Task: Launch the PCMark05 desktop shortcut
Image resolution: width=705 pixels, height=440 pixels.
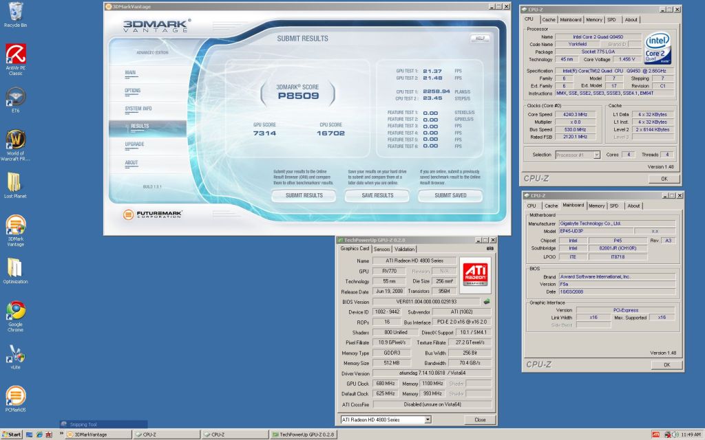Action: click(15, 399)
